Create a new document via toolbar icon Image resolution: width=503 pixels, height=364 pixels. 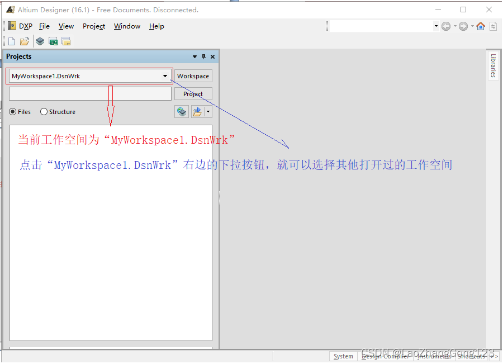12,41
